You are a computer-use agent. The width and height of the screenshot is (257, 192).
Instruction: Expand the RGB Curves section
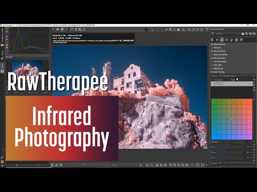218,68
